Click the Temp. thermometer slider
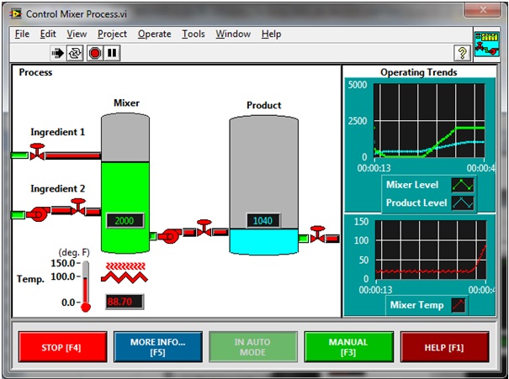The image size is (509, 379). [x=85, y=286]
